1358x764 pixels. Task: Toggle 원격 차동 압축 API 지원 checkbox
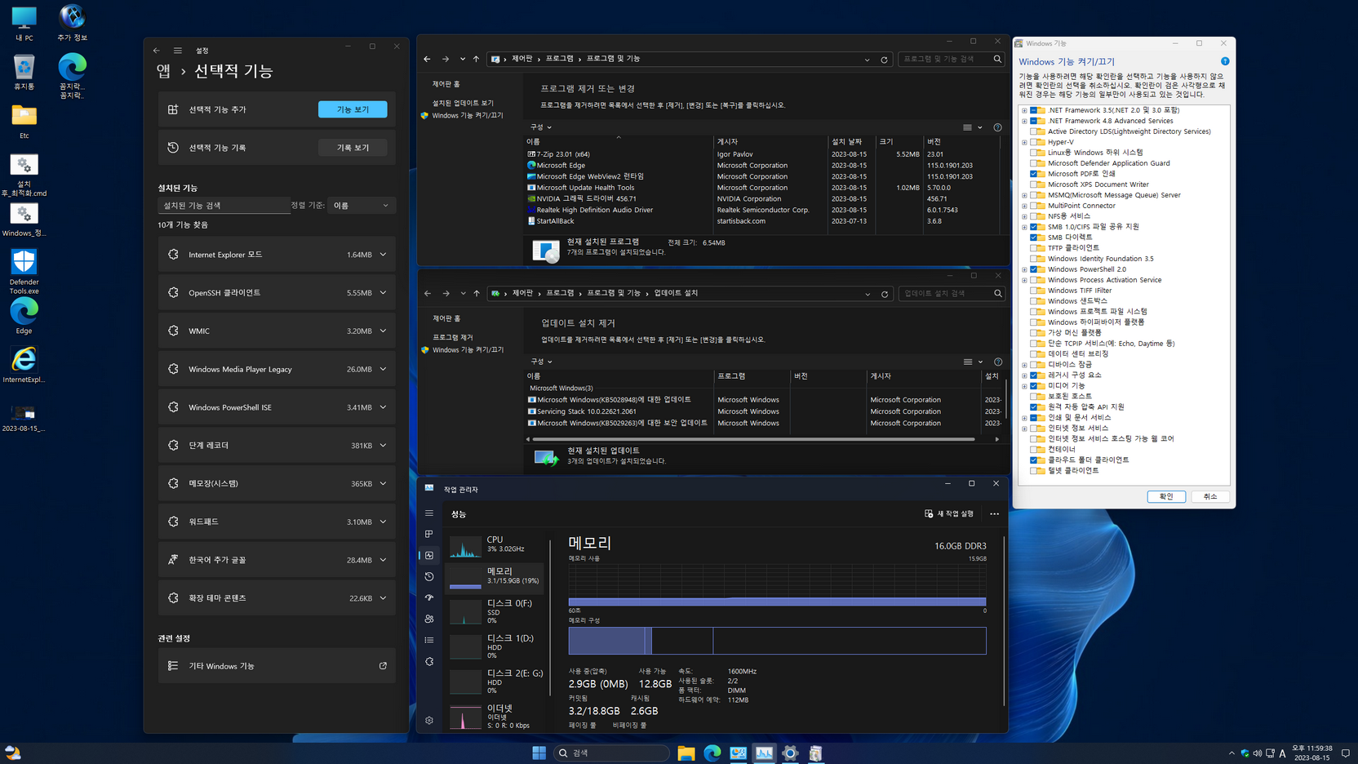point(1033,407)
